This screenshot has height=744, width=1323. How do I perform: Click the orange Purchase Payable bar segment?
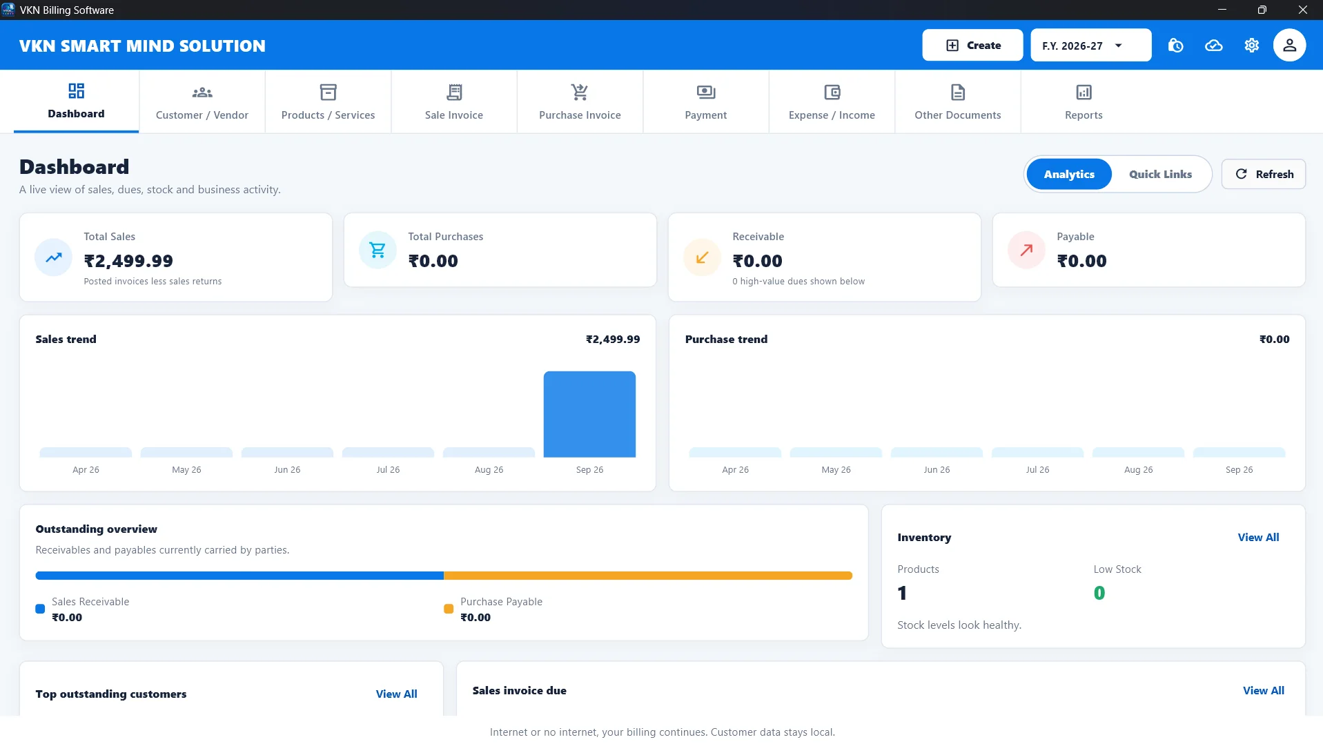pyautogui.click(x=648, y=576)
